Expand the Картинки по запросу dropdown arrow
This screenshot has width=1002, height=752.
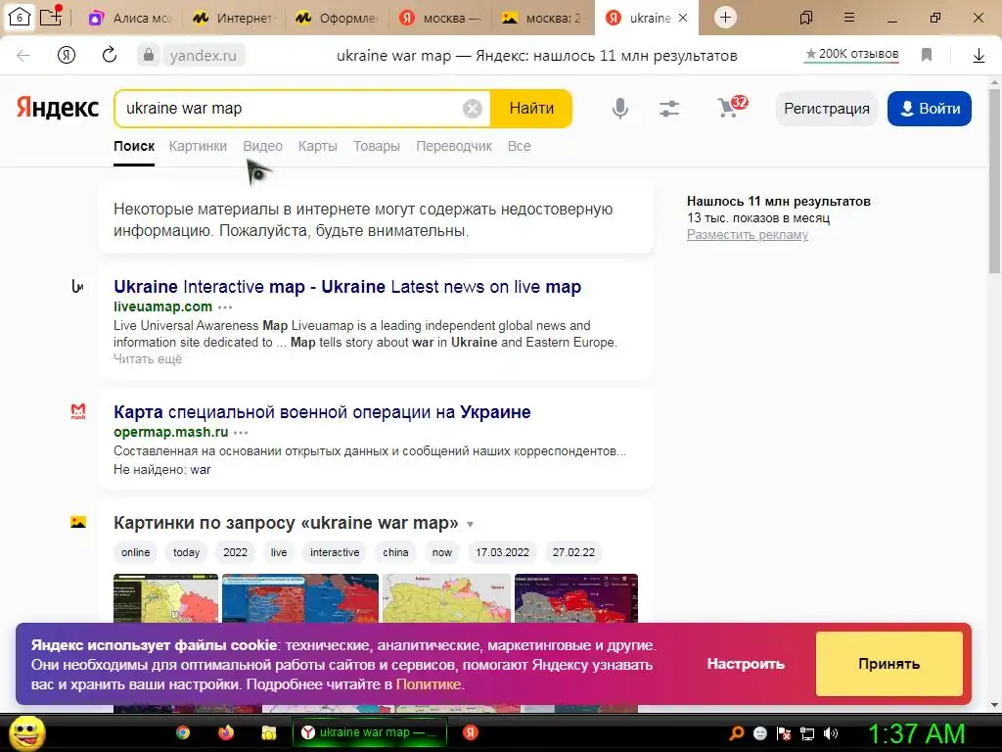(470, 525)
